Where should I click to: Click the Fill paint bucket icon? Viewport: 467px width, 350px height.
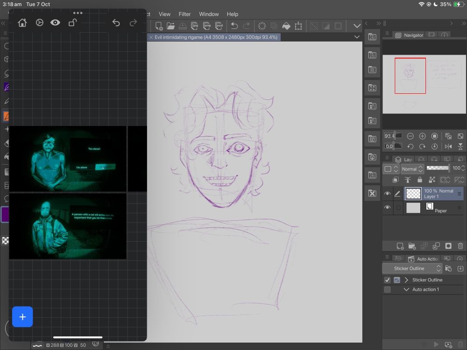point(286,26)
